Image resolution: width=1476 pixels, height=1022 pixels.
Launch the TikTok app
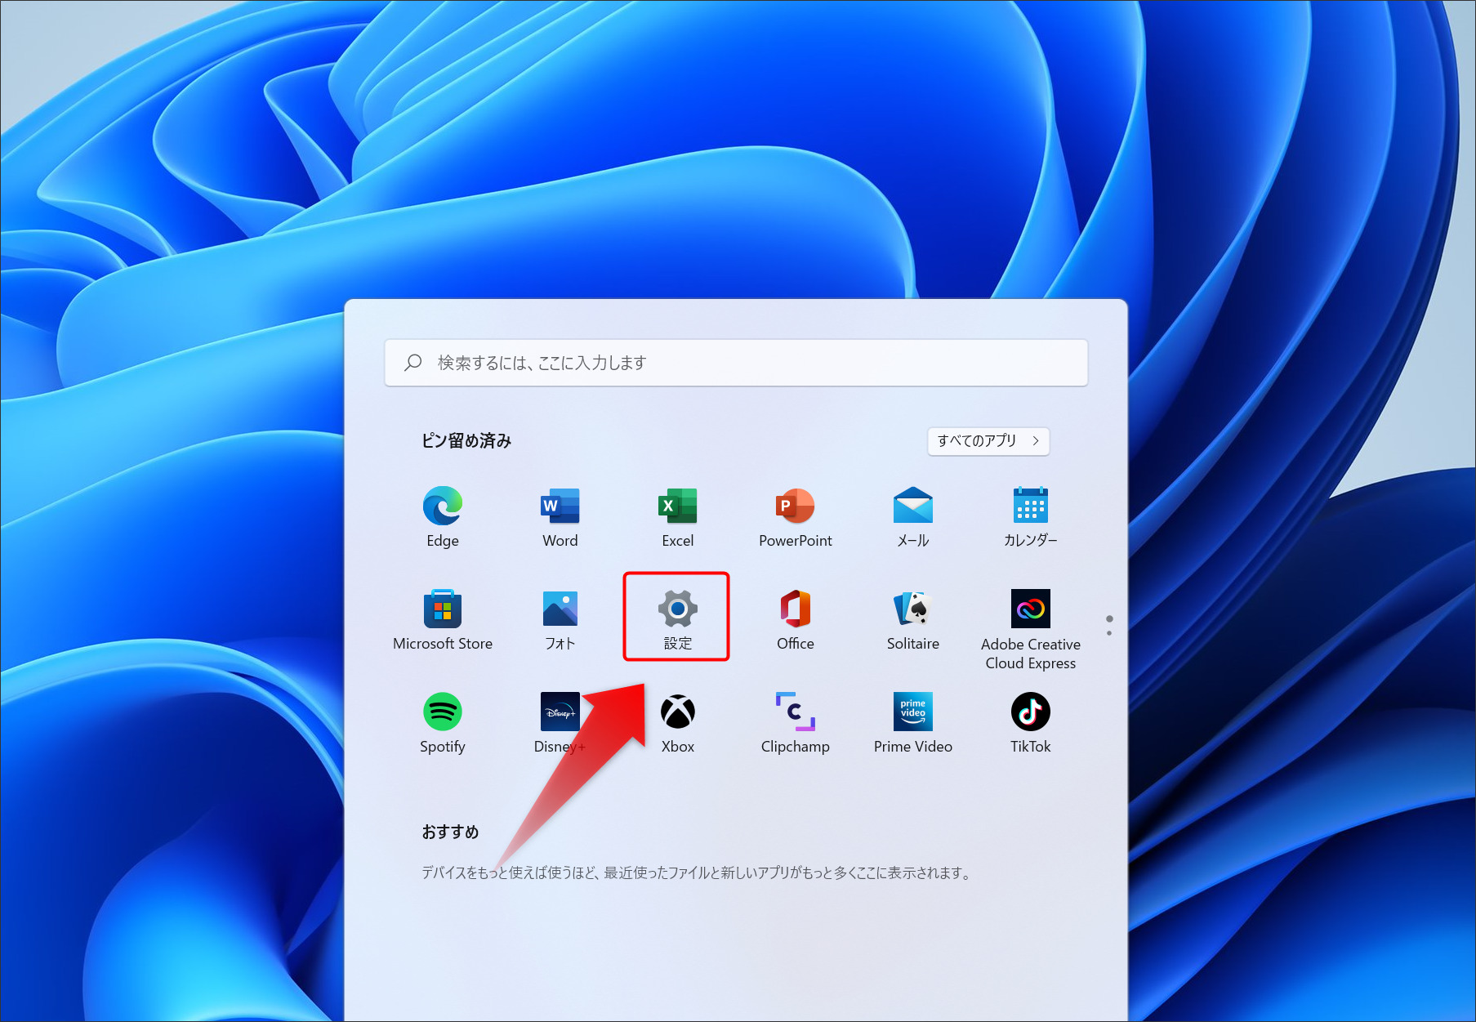pos(1030,723)
